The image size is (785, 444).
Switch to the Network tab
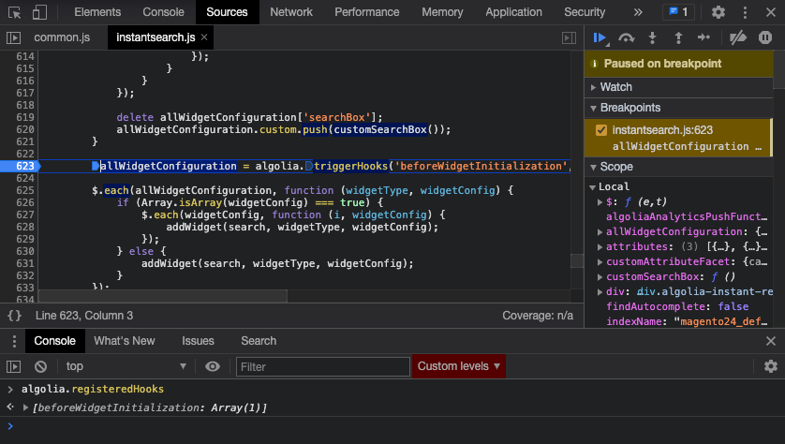291,12
